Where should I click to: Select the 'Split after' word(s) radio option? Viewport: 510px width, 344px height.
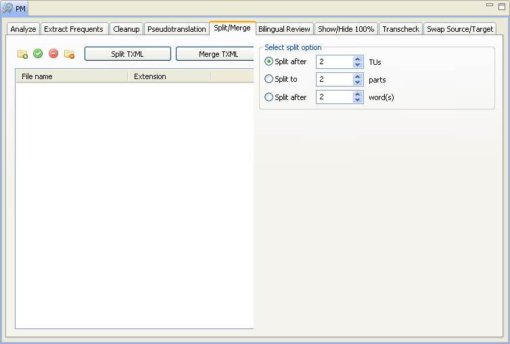[269, 97]
